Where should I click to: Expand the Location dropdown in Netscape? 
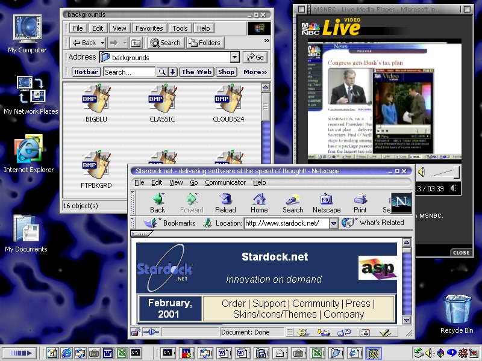(334, 223)
